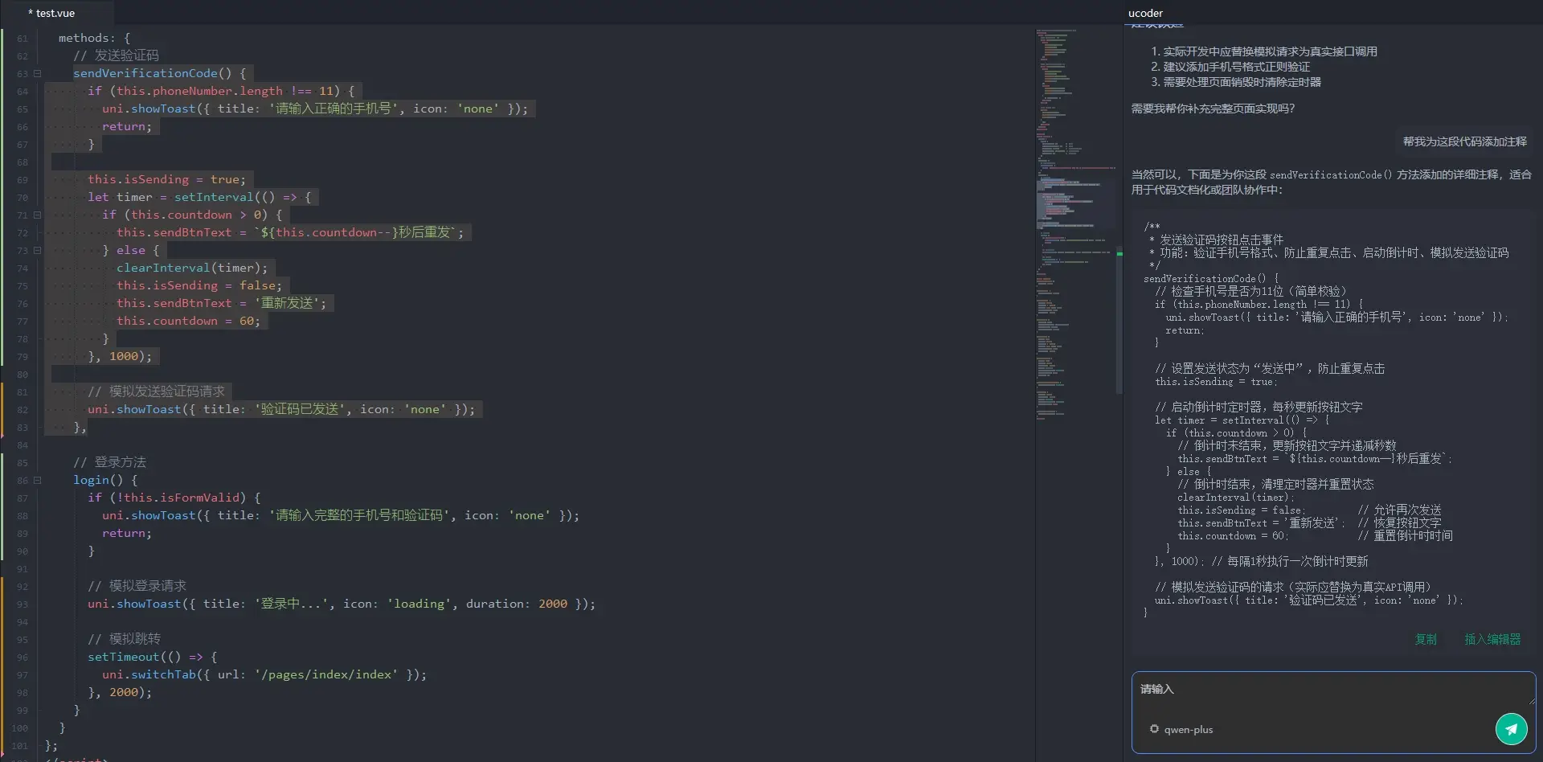Click line number 85 in the gutter
This screenshot has width=1543, height=762.
point(22,463)
